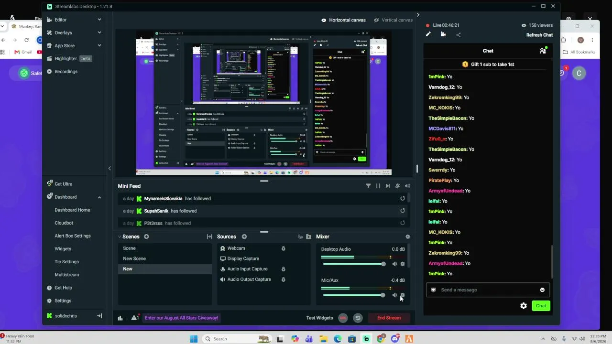Open Streamlabs Settings gear in sidebar

(x=63, y=301)
